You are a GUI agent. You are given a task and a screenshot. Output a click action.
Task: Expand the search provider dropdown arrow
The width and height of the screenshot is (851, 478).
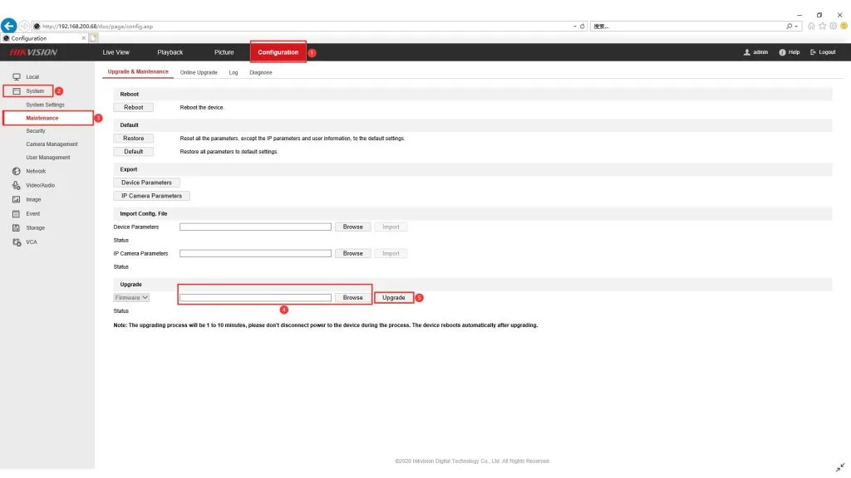pos(796,26)
